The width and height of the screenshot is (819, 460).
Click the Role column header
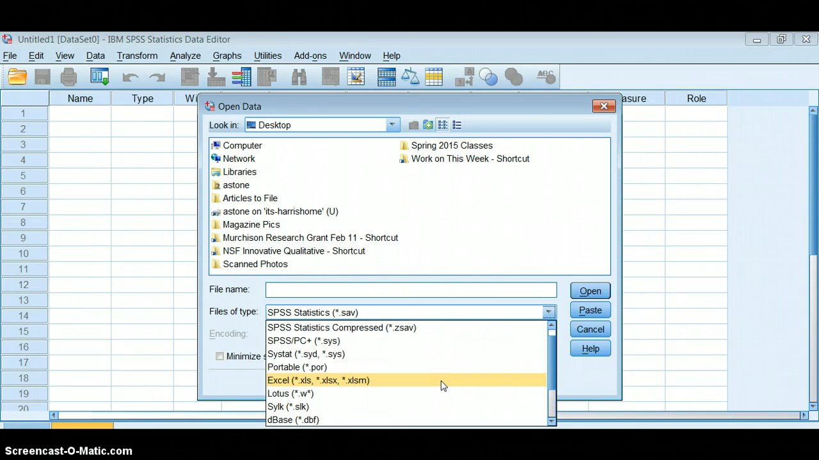(x=696, y=98)
